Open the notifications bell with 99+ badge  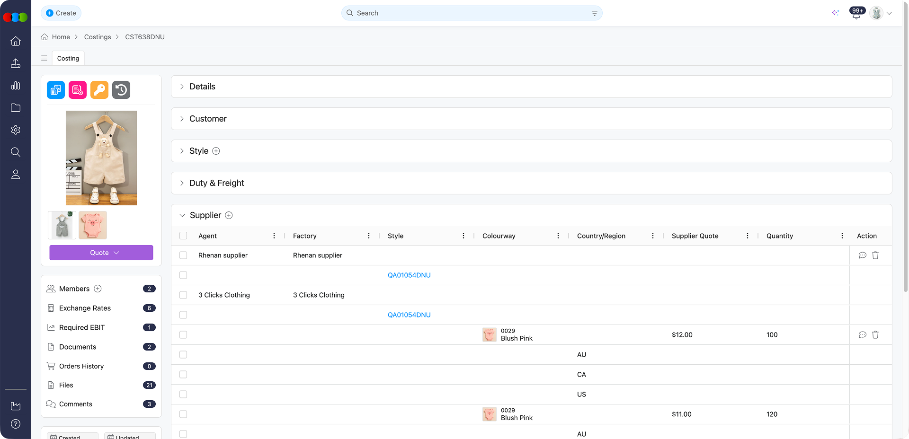point(856,14)
